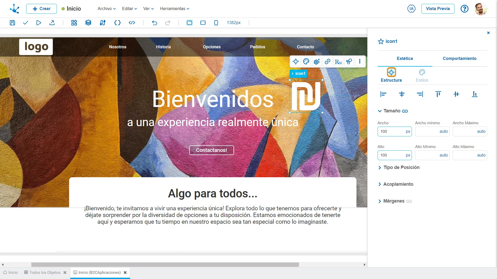Open structure icon in floating toolbar
Screen dimensions: 497x279
[x=296, y=61]
